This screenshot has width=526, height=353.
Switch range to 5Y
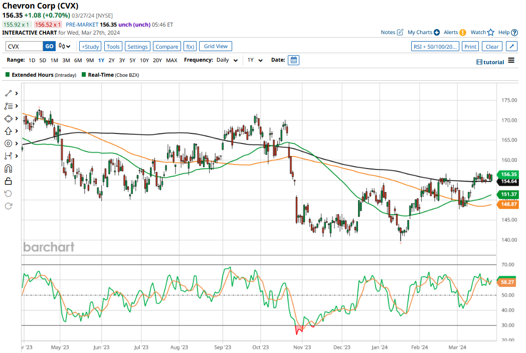coord(132,60)
